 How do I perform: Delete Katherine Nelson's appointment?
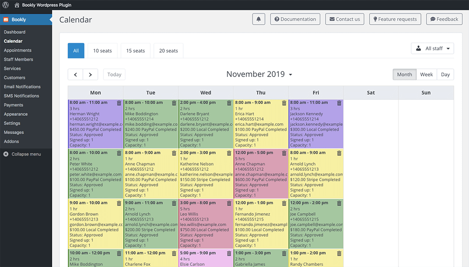click(x=229, y=153)
